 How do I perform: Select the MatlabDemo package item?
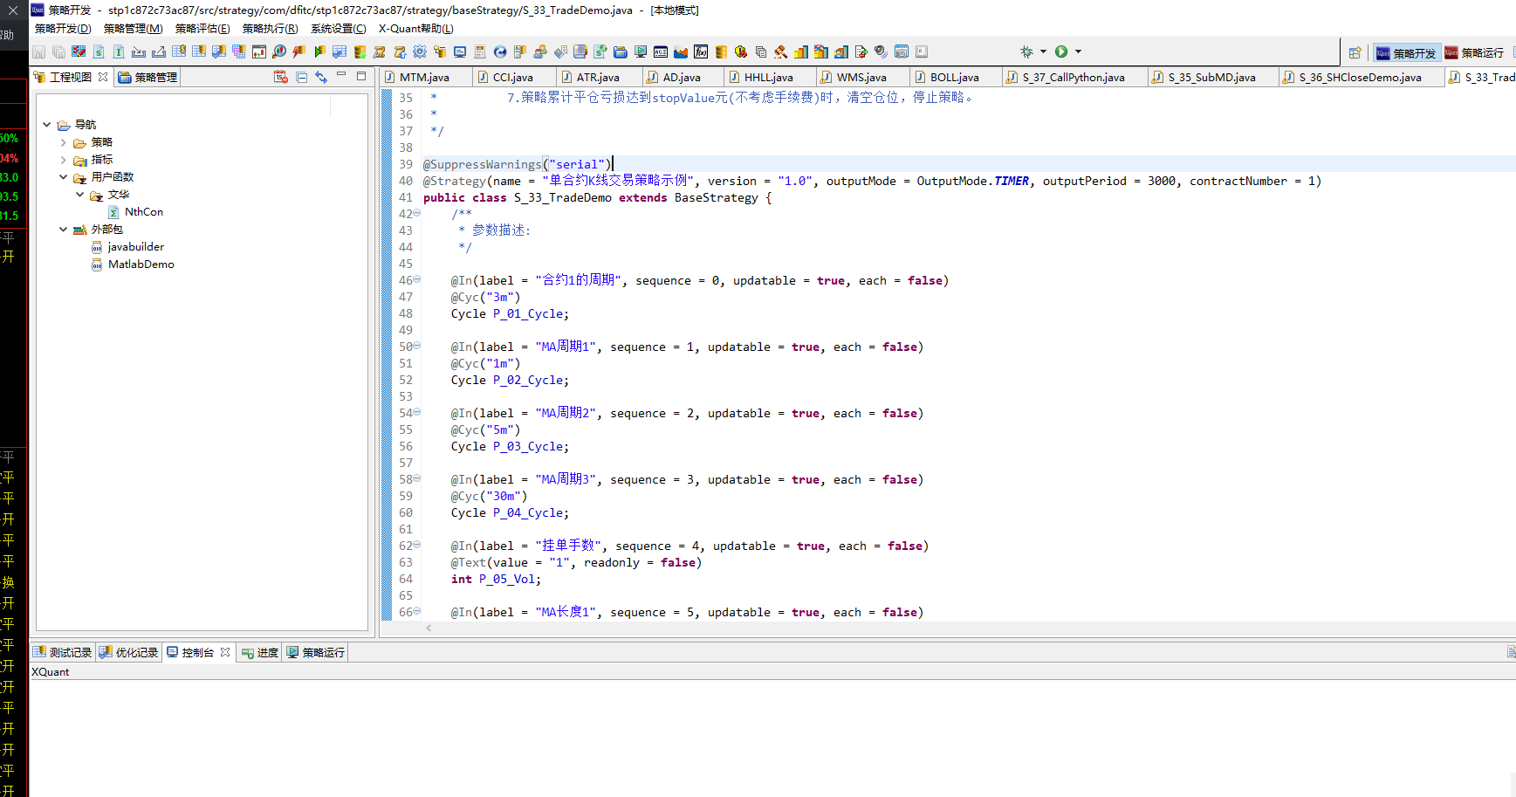click(x=133, y=265)
